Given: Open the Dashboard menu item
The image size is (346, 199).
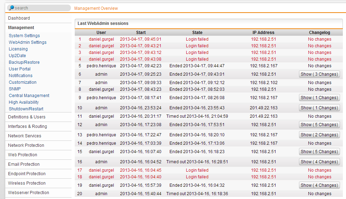Looking at the screenshot, I should pyautogui.click(x=19, y=18).
